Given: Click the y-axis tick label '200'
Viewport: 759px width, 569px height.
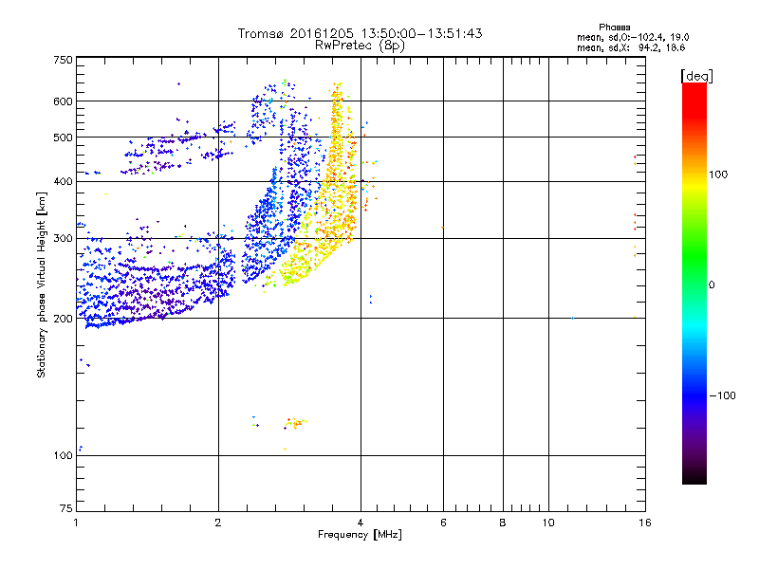Looking at the screenshot, I should pyautogui.click(x=64, y=319).
